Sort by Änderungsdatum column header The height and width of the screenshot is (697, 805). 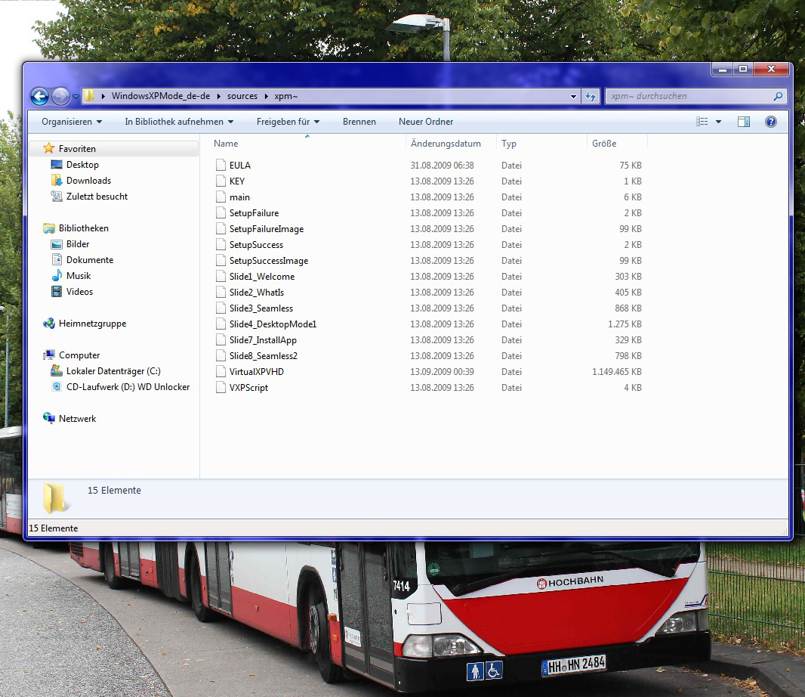point(446,144)
